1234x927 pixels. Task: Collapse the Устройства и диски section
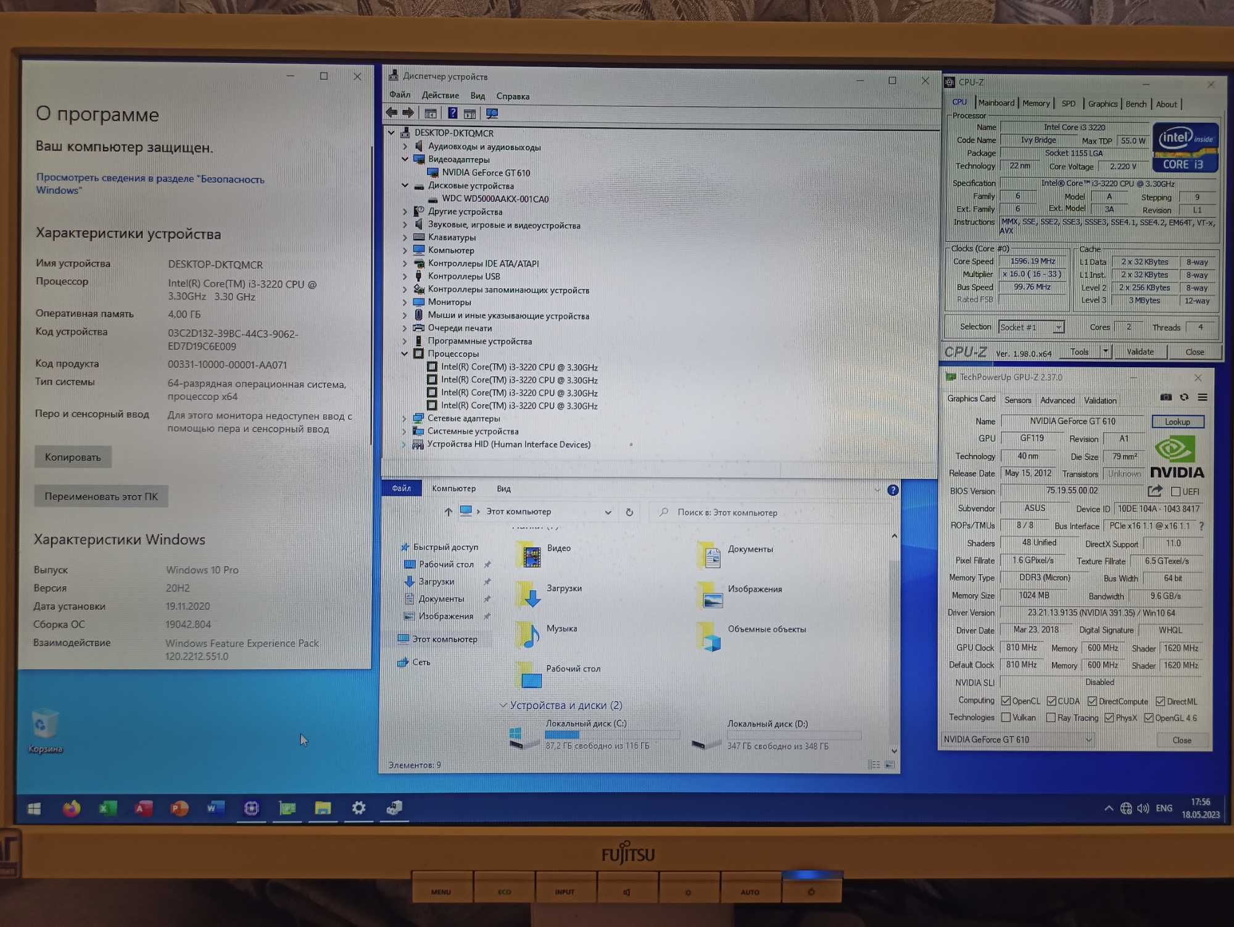[503, 705]
